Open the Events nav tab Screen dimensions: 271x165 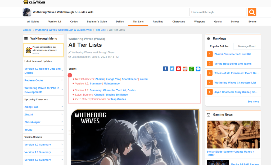[252, 22]
